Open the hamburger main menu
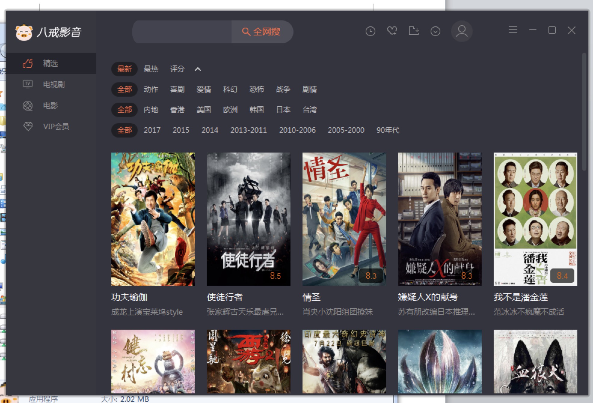 click(513, 30)
